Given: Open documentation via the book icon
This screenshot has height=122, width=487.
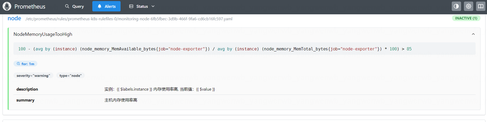Looking at the screenshot, I should 481,6.
